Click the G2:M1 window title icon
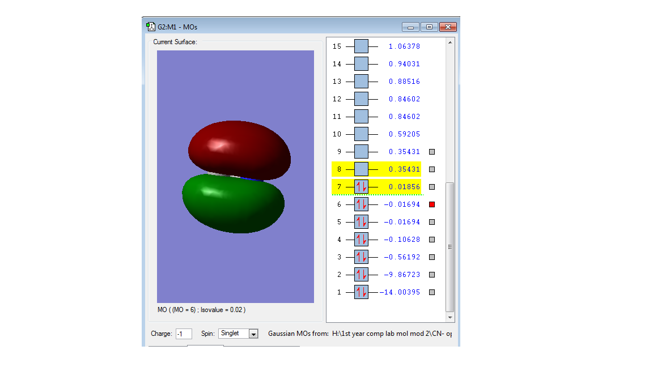 pos(150,27)
